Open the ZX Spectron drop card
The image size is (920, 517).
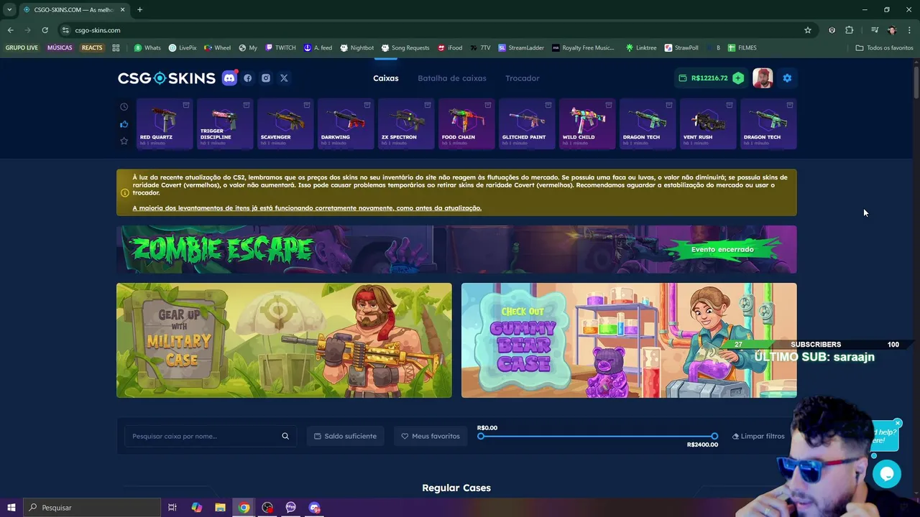(406, 124)
